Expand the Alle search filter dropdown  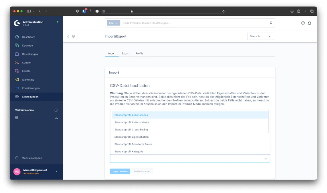tap(113, 23)
